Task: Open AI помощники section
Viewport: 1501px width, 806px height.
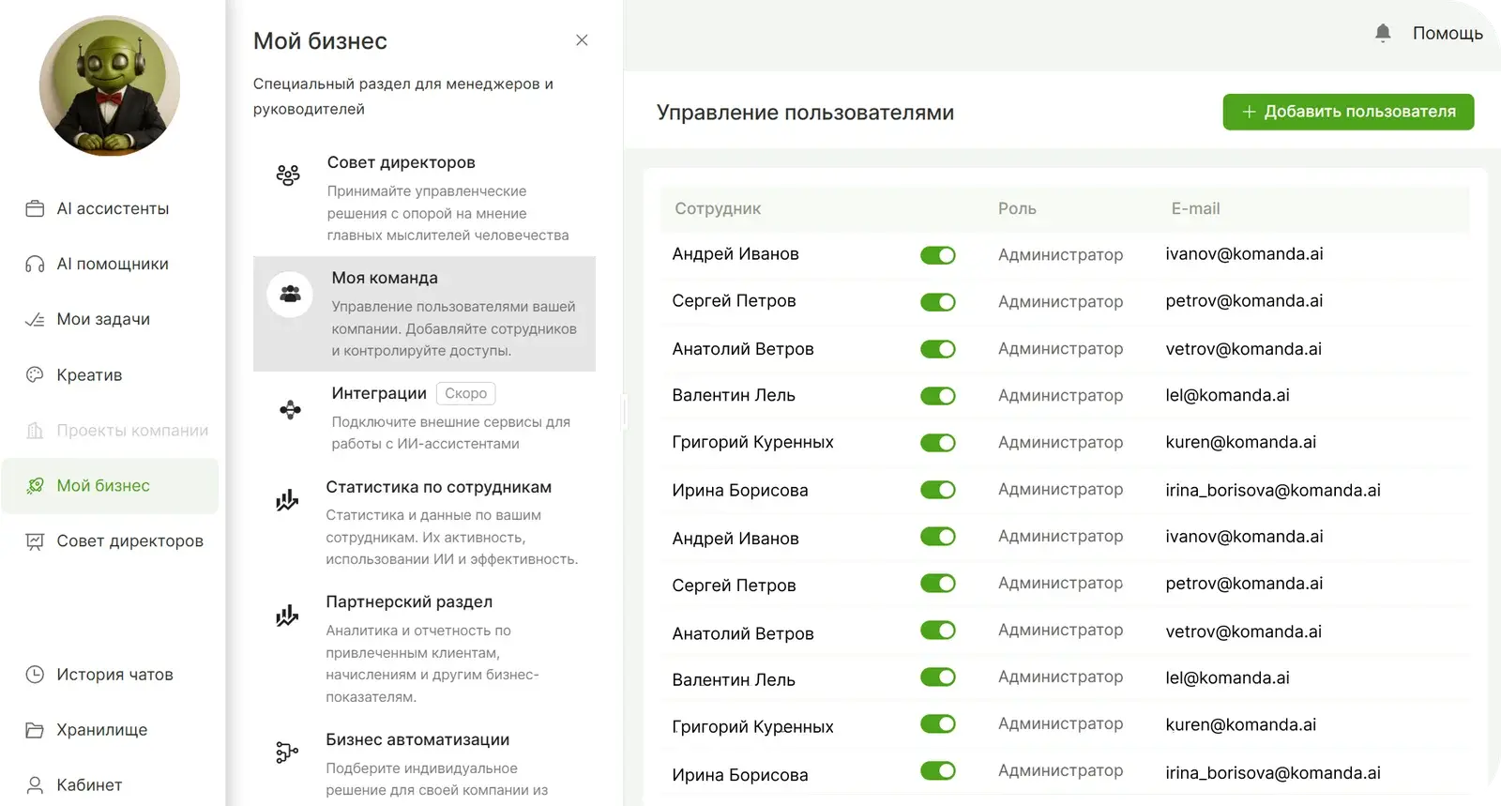Action: tap(110, 264)
